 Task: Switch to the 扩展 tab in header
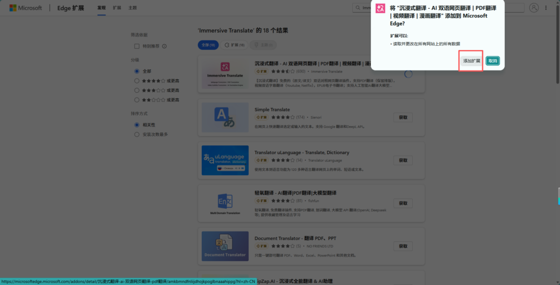point(117,8)
